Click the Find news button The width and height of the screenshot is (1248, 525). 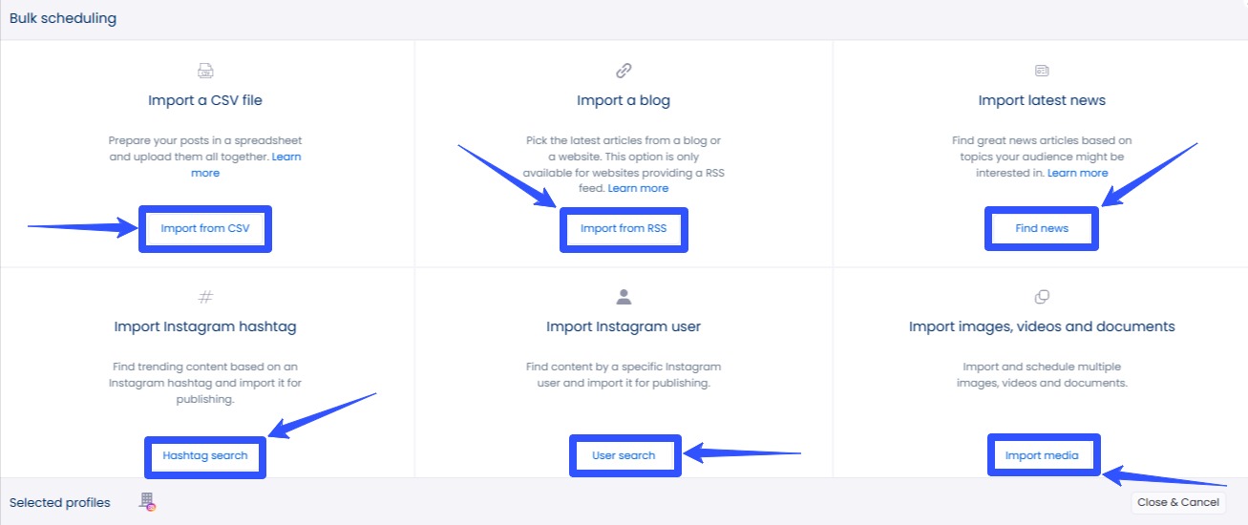(1042, 229)
